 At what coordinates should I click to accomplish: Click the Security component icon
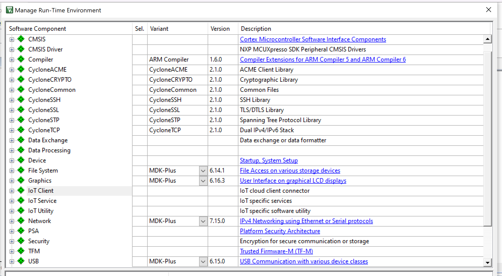(21, 241)
